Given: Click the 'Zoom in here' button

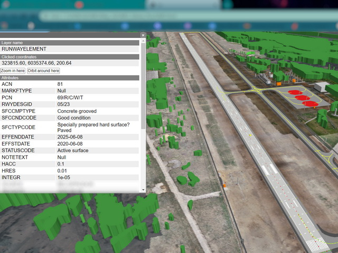Looking at the screenshot, I should (13, 71).
